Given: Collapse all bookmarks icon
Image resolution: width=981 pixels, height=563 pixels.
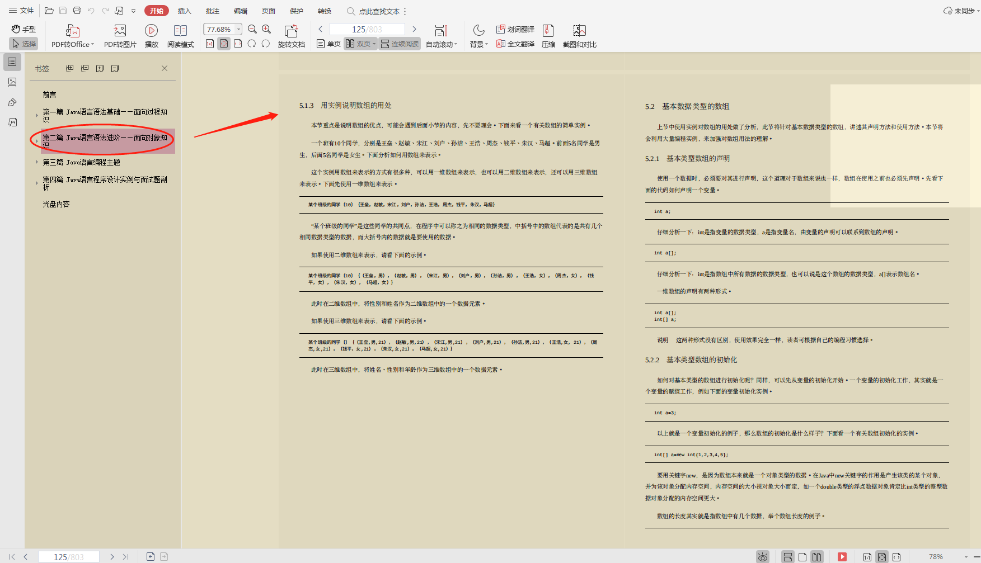Looking at the screenshot, I should click(x=85, y=68).
